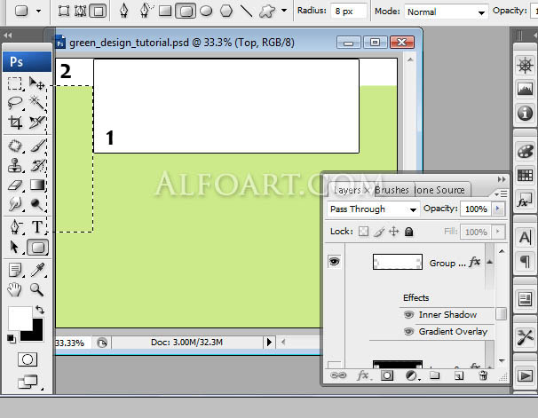Select the Zoom tool
The height and width of the screenshot is (418, 538).
(x=36, y=290)
